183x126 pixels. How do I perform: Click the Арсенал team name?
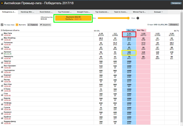click(x=7, y=52)
